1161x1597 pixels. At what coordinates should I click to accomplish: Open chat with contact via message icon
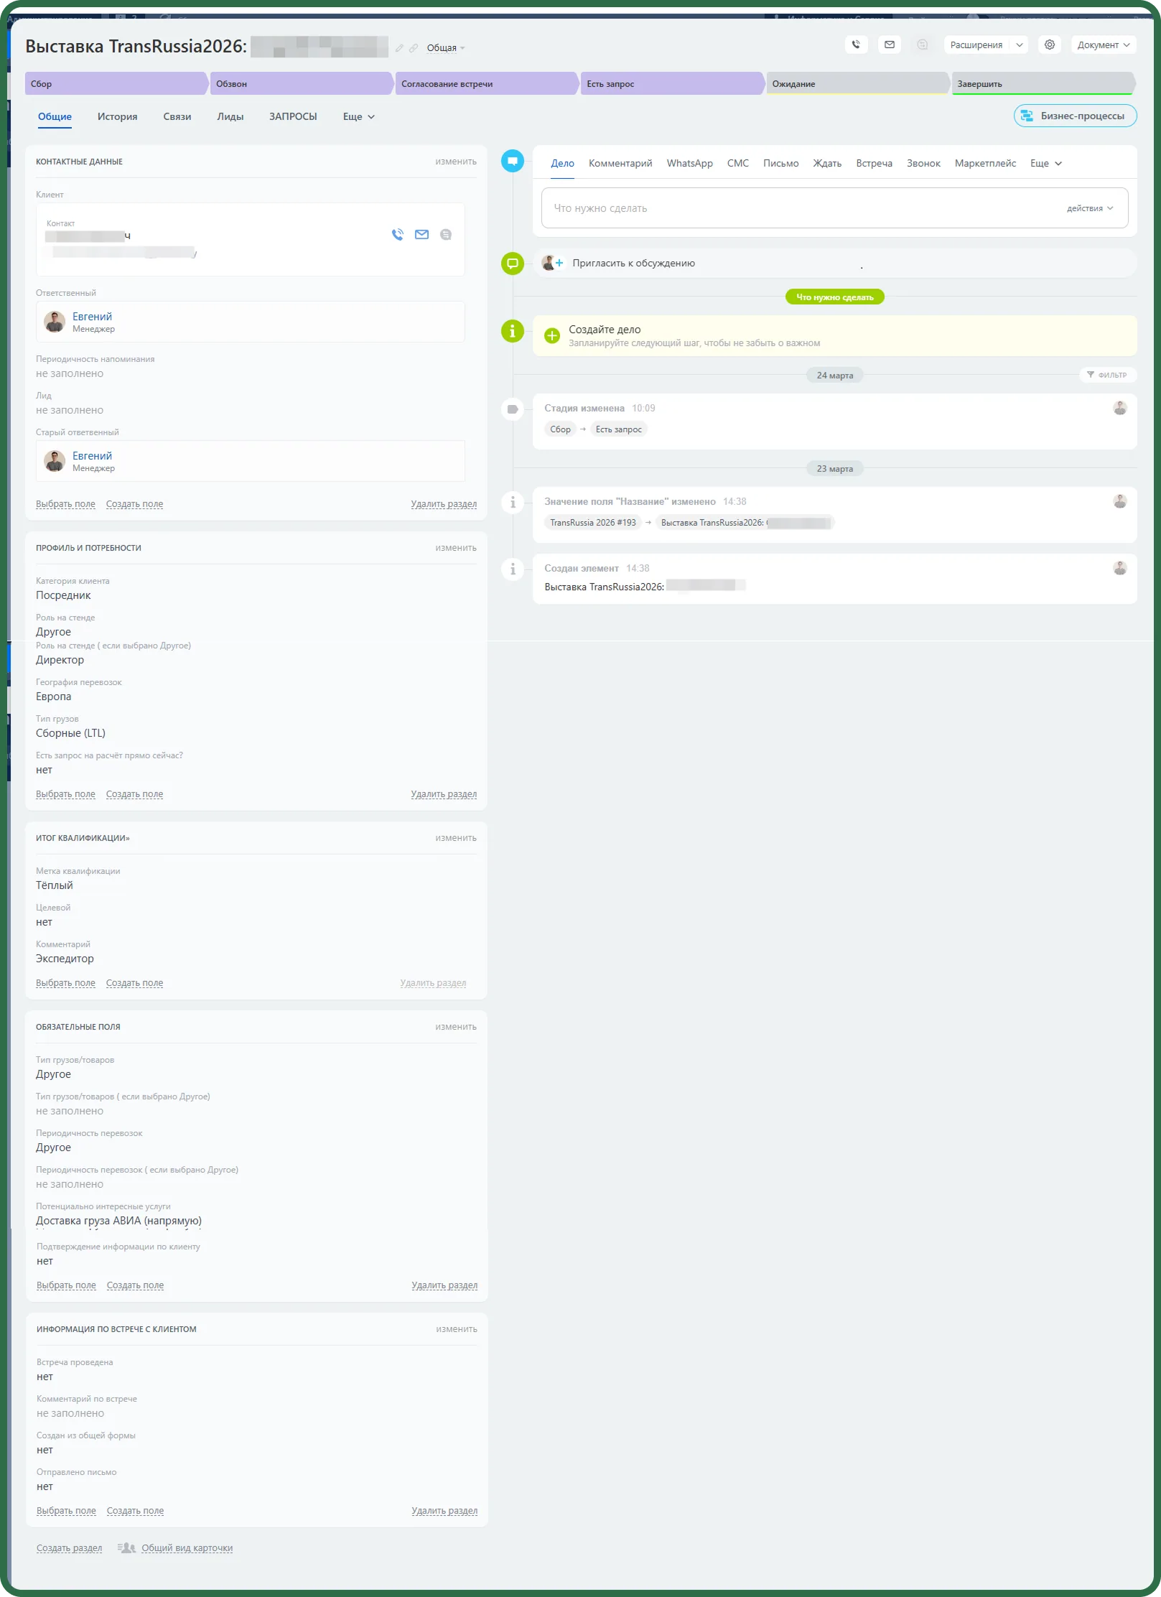445,234
